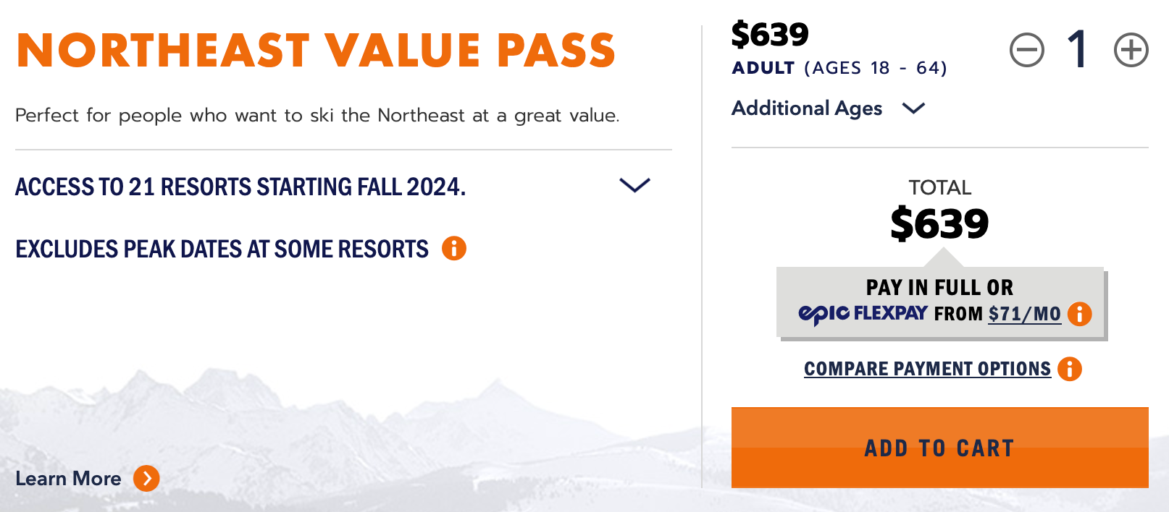Click the minus icon to decrease quantity

[x=1029, y=51]
